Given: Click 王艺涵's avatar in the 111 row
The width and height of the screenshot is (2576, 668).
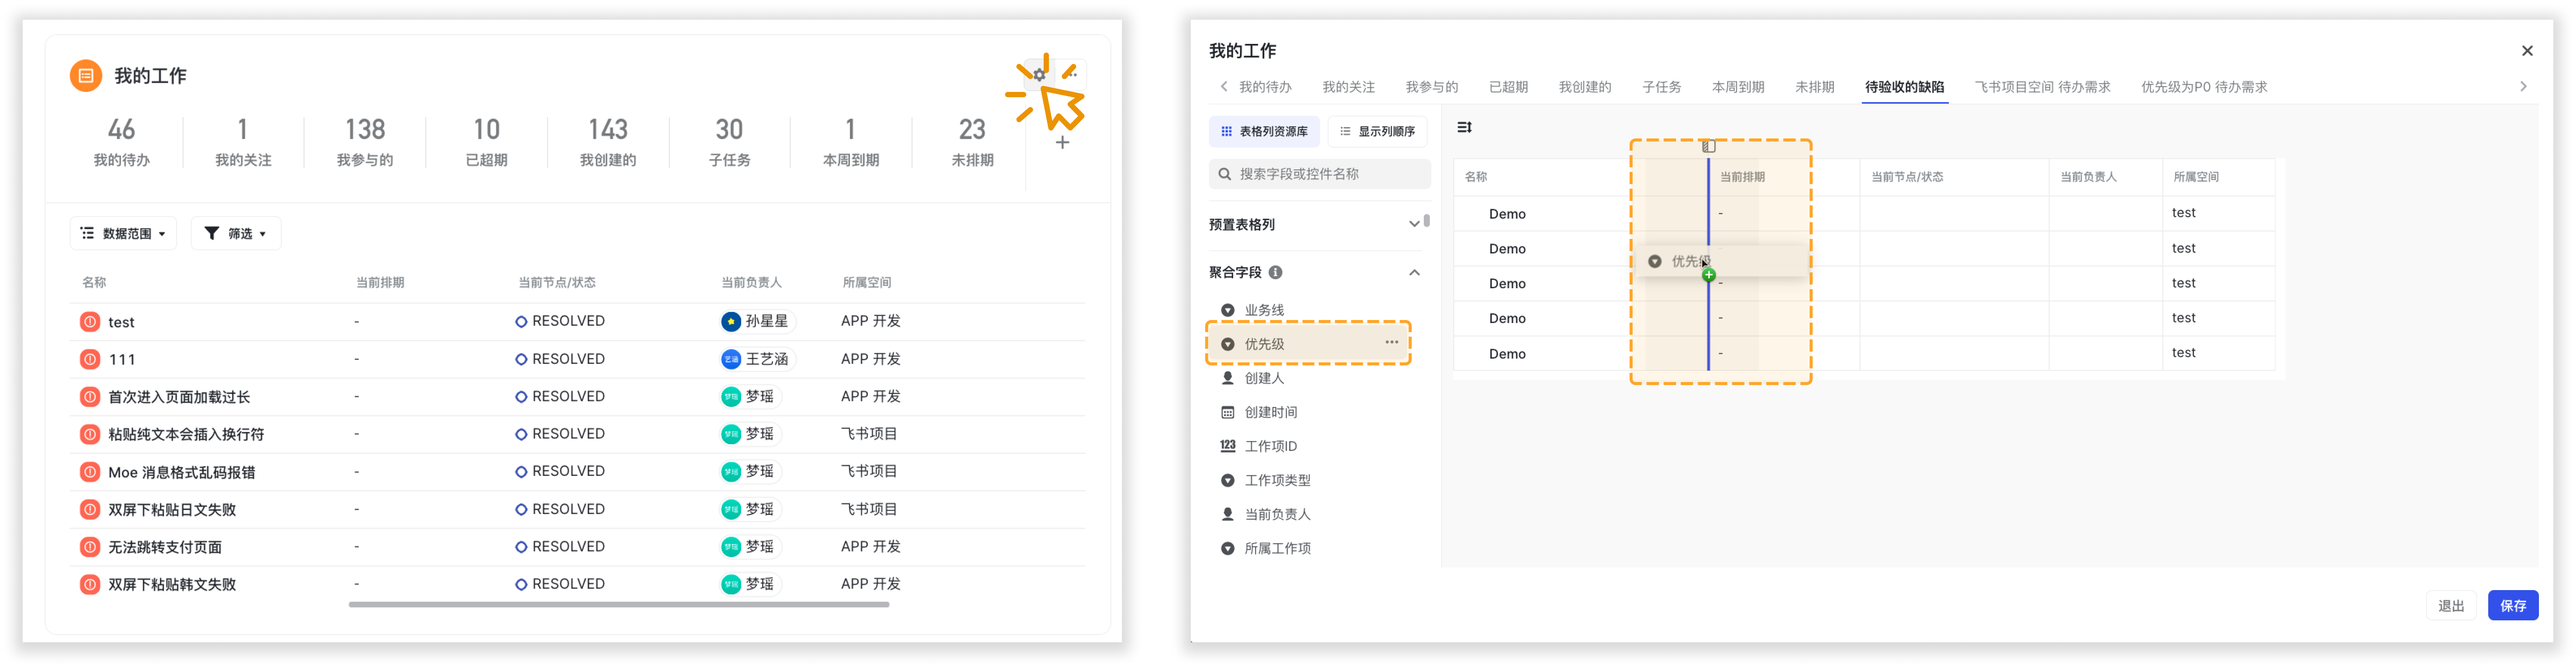Looking at the screenshot, I should 731,359.
